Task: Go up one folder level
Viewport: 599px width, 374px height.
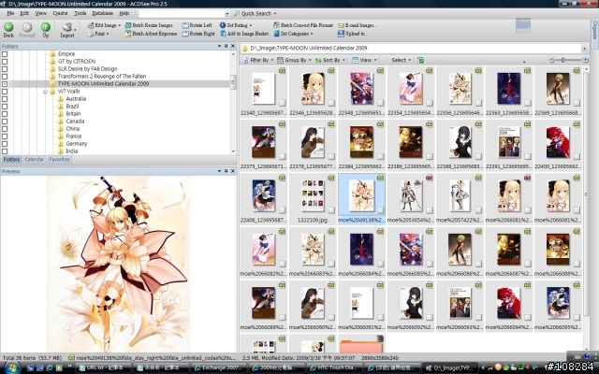Action: 46,27
